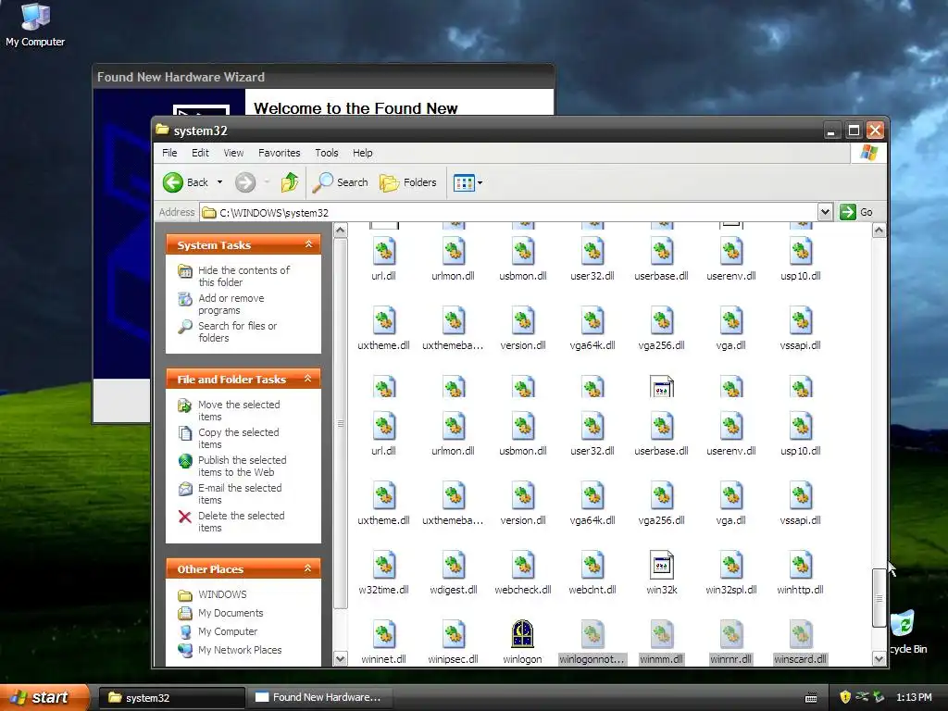Click the Back arrow toolbar button

point(185,182)
